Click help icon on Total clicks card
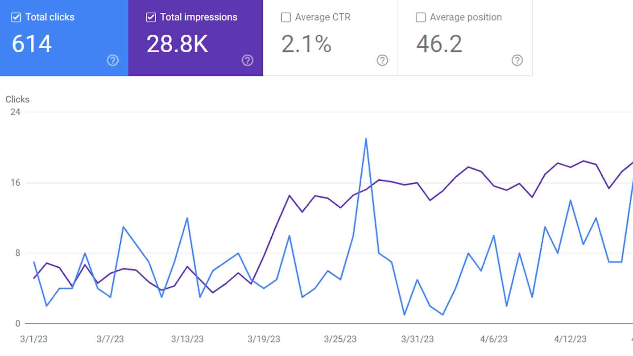This screenshot has height=356, width=633. pyautogui.click(x=113, y=60)
